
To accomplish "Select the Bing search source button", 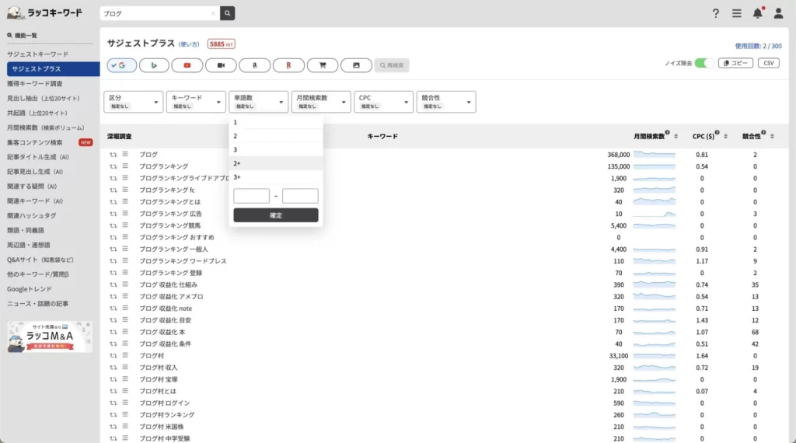I will (x=154, y=65).
